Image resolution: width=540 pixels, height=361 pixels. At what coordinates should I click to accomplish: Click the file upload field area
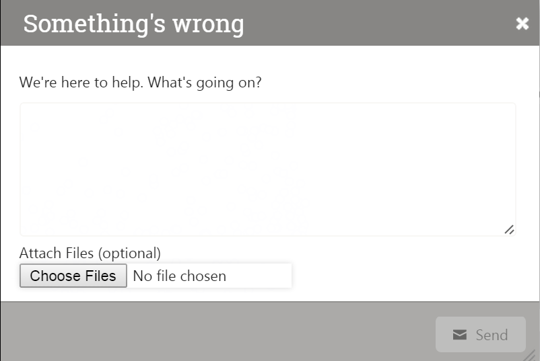pyautogui.click(x=156, y=276)
